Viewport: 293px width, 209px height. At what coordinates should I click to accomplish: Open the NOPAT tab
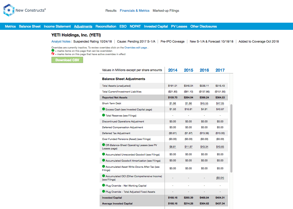pos(135,26)
